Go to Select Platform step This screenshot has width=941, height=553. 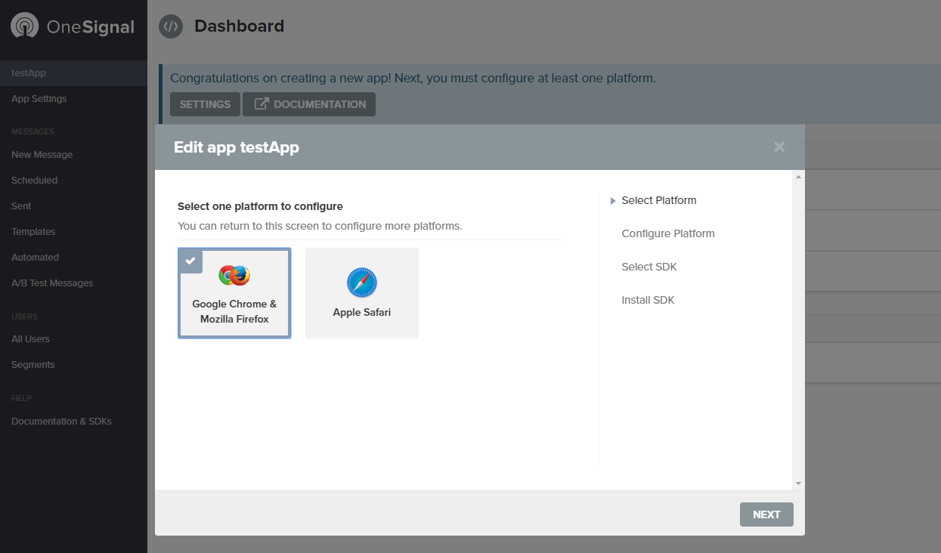(658, 200)
